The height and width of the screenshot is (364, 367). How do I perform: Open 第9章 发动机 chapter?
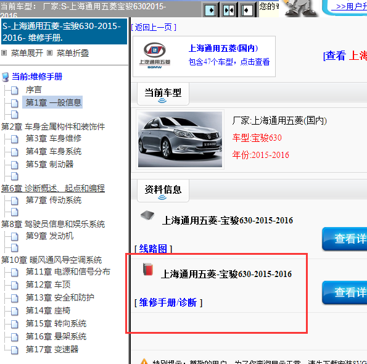click(49, 236)
